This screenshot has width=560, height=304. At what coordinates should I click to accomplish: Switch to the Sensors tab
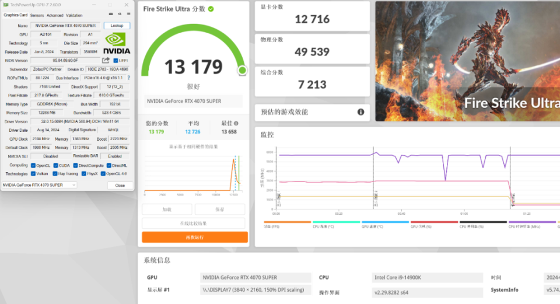[x=37, y=15]
